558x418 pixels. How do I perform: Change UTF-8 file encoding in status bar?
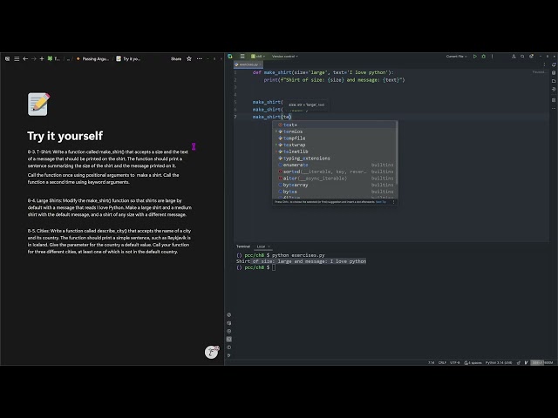[455, 362]
